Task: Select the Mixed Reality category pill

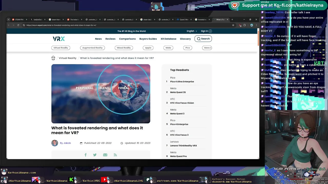Action: 124,48
